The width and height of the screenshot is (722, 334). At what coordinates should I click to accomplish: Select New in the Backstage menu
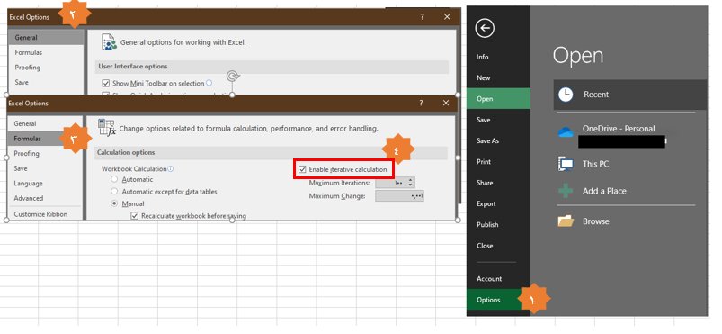484,78
